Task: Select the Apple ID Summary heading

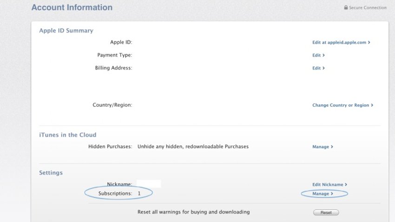Action: [x=66, y=31]
